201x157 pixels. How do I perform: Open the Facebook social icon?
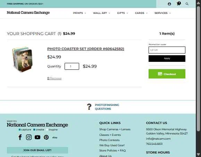pos(20,137)
